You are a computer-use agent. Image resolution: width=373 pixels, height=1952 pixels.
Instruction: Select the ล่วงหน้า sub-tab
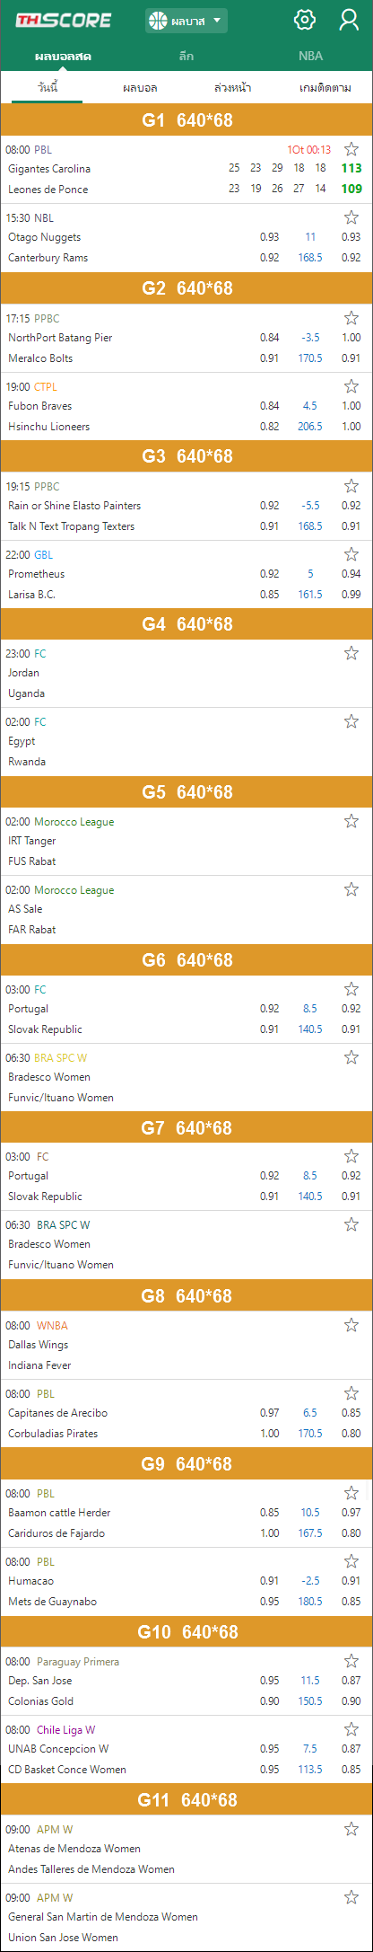(x=233, y=88)
